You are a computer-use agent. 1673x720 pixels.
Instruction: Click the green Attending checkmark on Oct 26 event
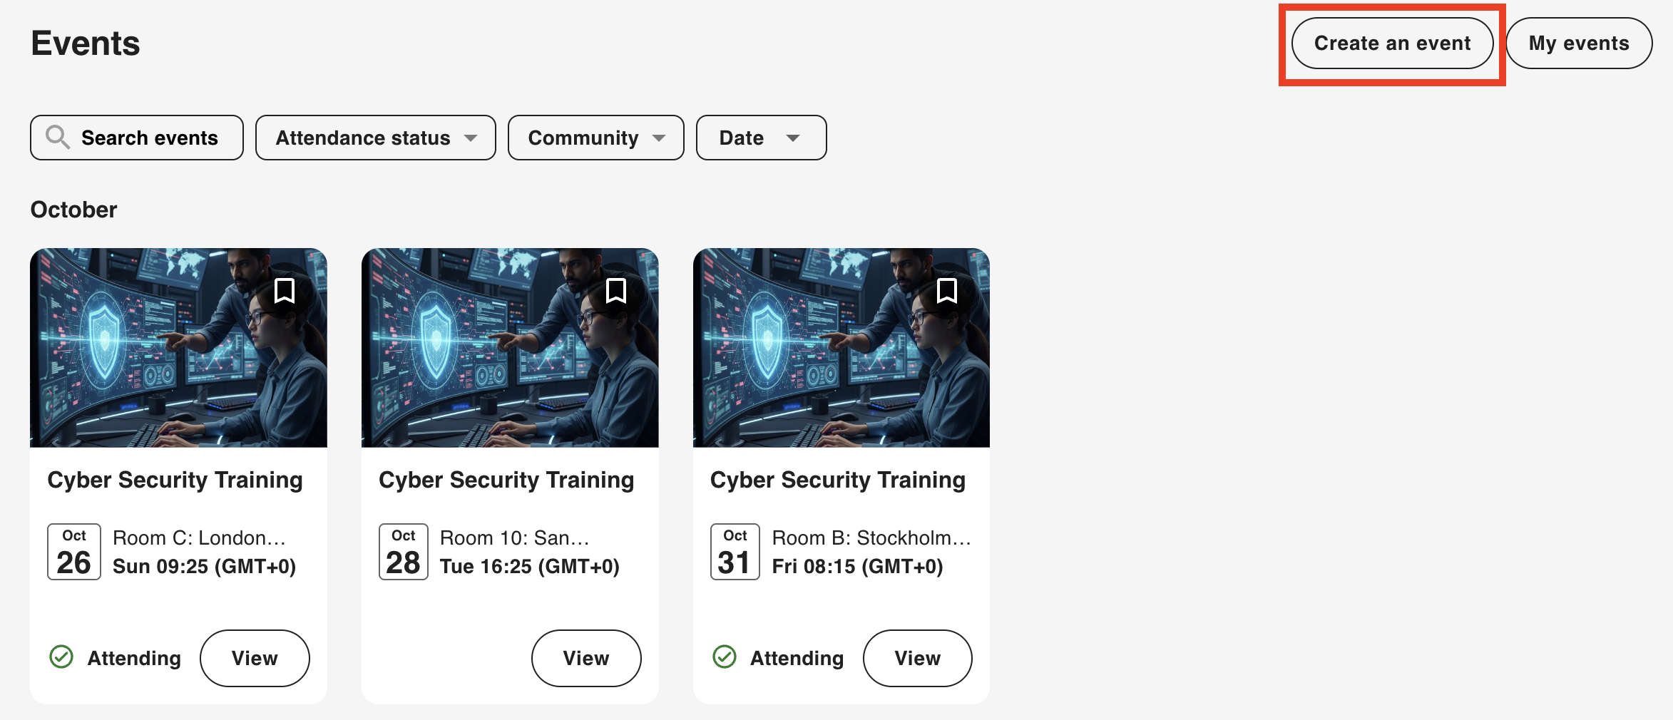click(x=61, y=657)
